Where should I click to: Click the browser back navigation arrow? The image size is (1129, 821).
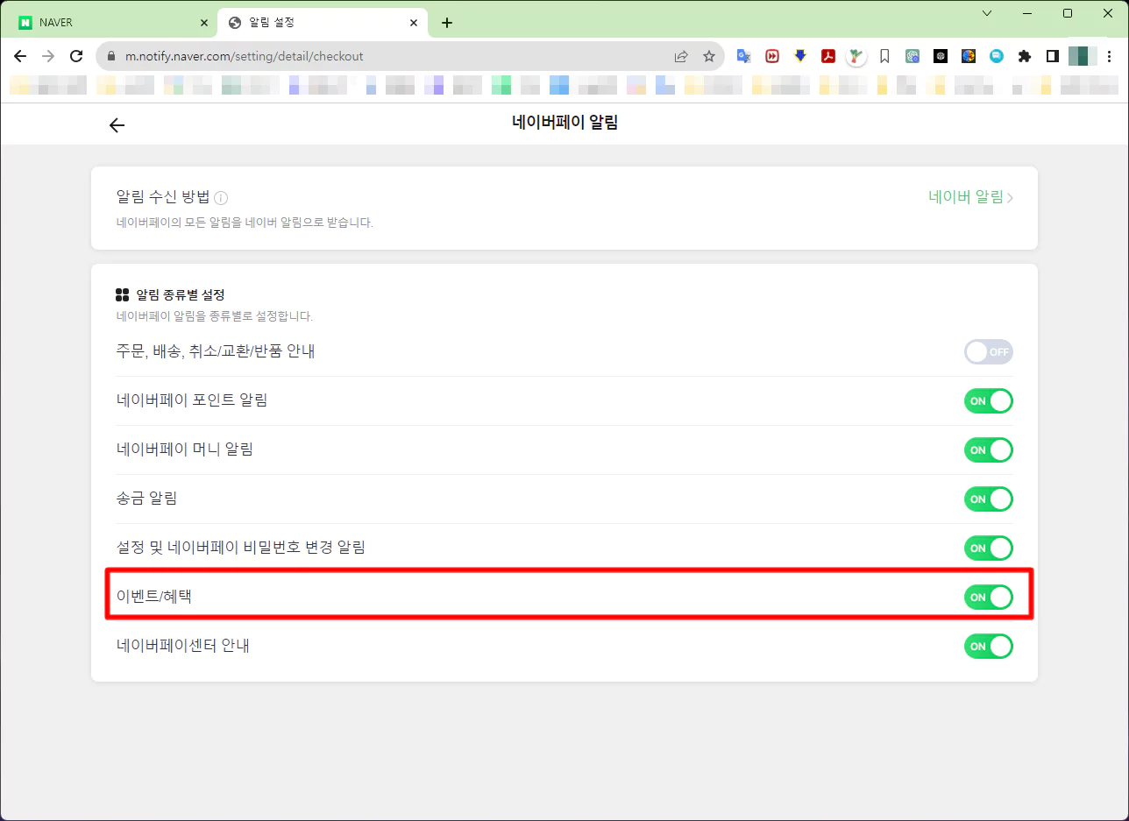click(x=20, y=56)
